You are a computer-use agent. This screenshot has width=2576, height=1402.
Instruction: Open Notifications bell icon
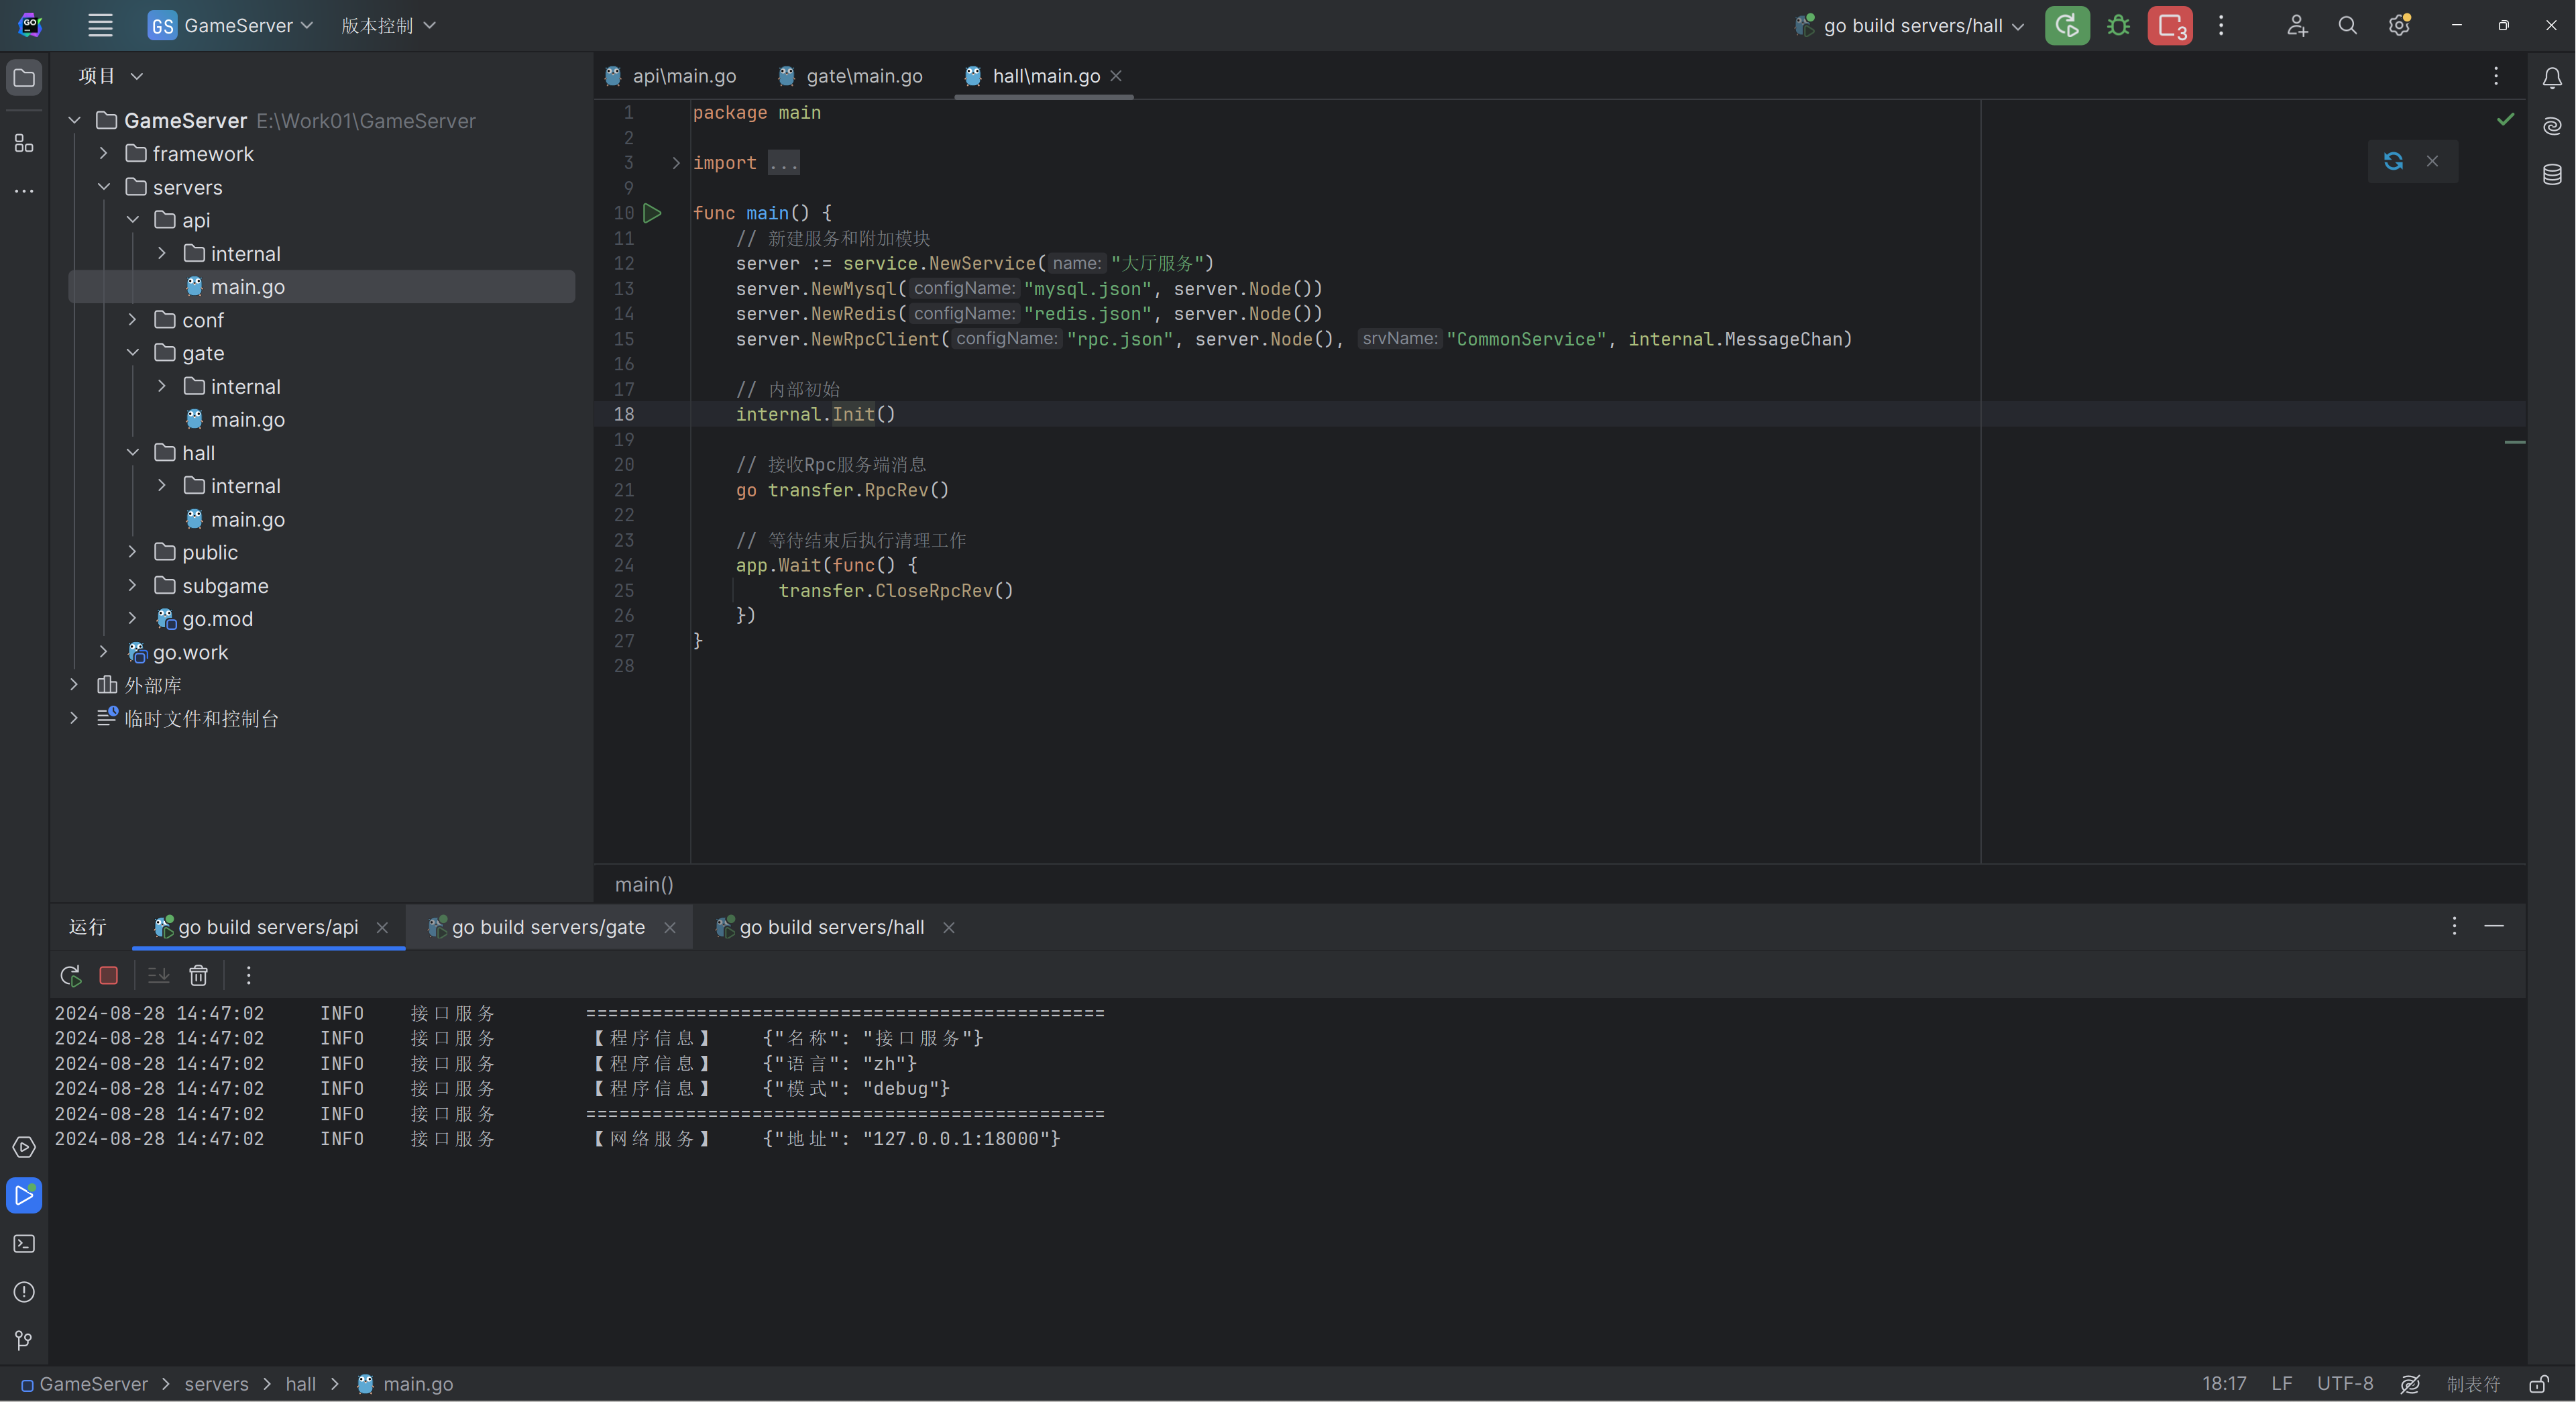2552,78
